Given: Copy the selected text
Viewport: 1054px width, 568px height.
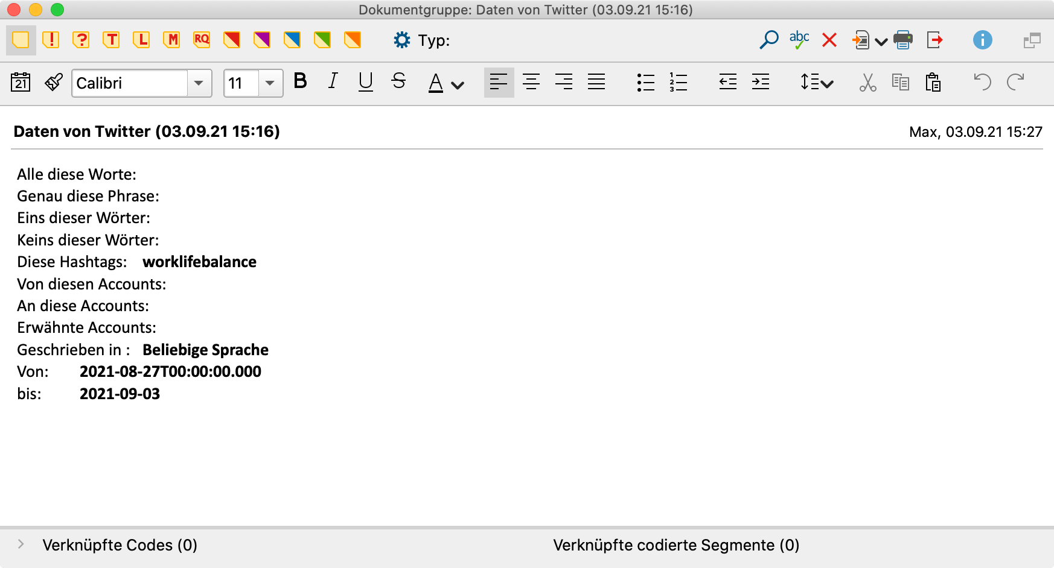Looking at the screenshot, I should (x=901, y=82).
